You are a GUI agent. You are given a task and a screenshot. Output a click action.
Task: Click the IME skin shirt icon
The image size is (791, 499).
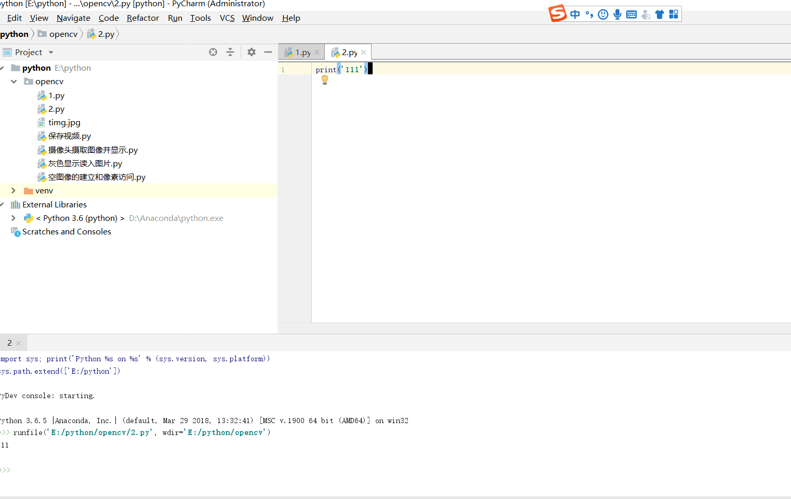[x=660, y=15]
